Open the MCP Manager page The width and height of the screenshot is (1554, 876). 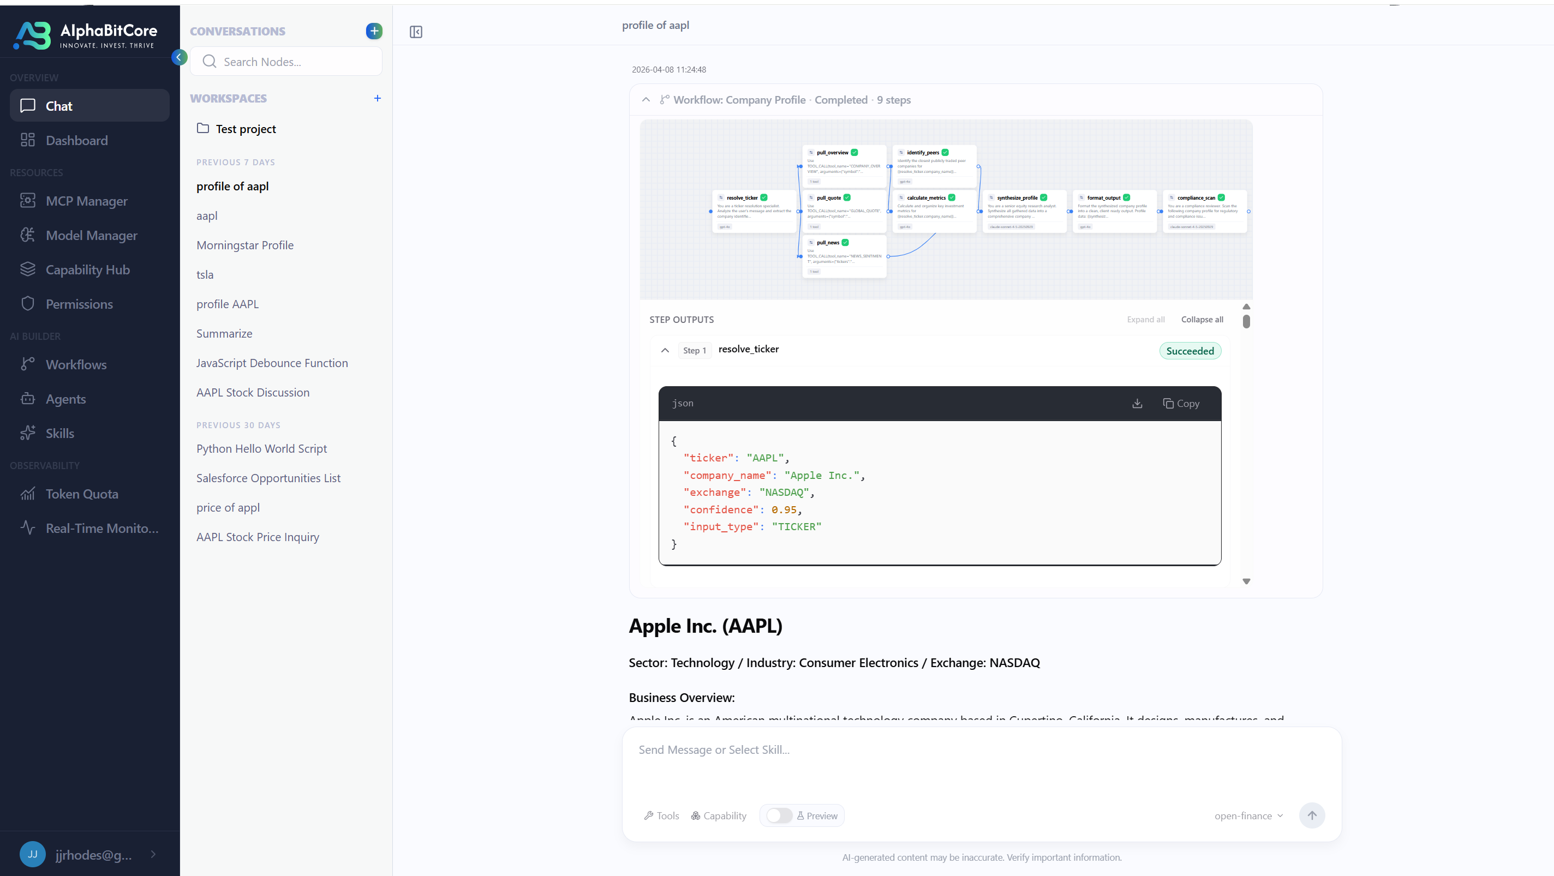pos(86,201)
